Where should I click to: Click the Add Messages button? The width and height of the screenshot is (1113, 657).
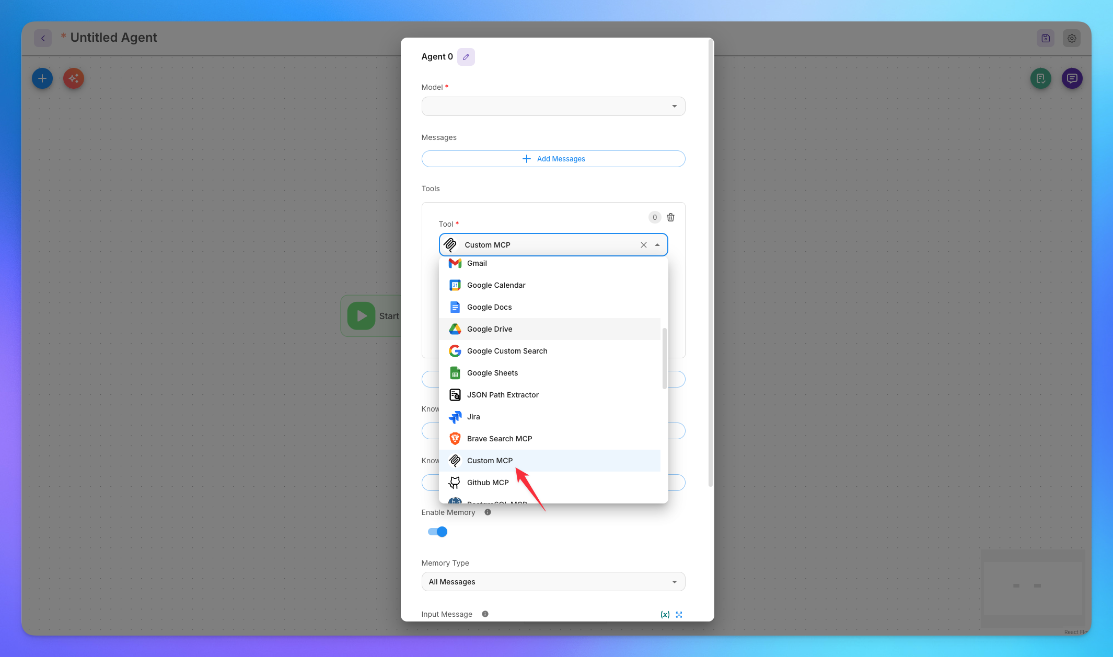[x=553, y=159]
